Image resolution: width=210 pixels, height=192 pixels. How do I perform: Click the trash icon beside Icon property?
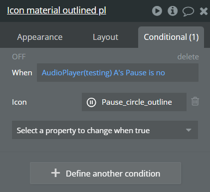195,101
